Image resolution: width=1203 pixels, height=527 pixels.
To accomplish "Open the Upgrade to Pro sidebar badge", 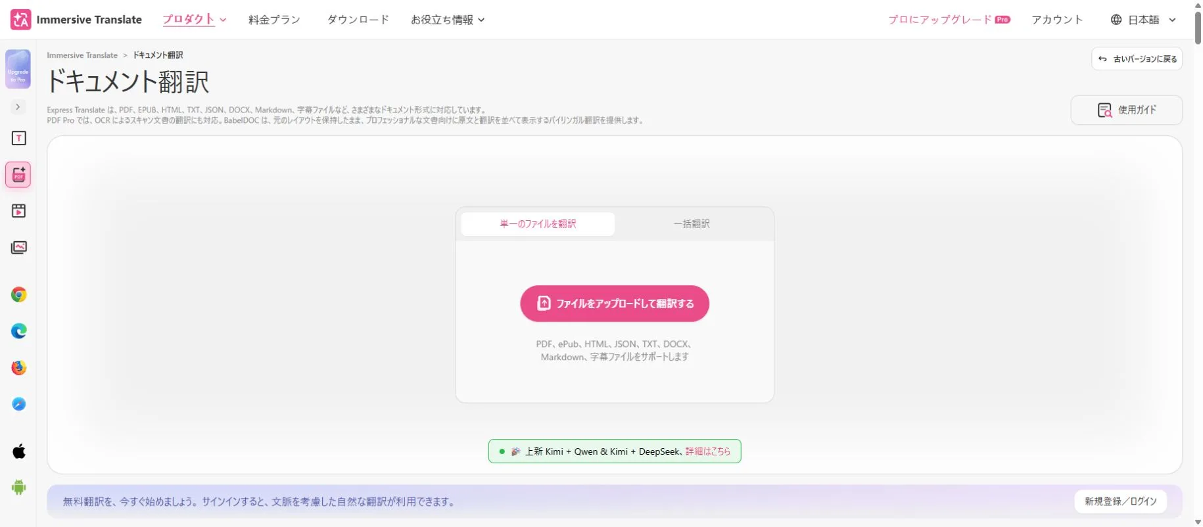I will [18, 69].
